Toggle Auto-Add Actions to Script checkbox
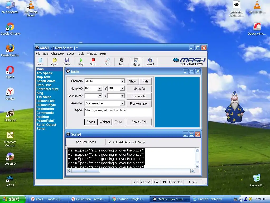This screenshot has height=203, width=270. tap(109, 142)
